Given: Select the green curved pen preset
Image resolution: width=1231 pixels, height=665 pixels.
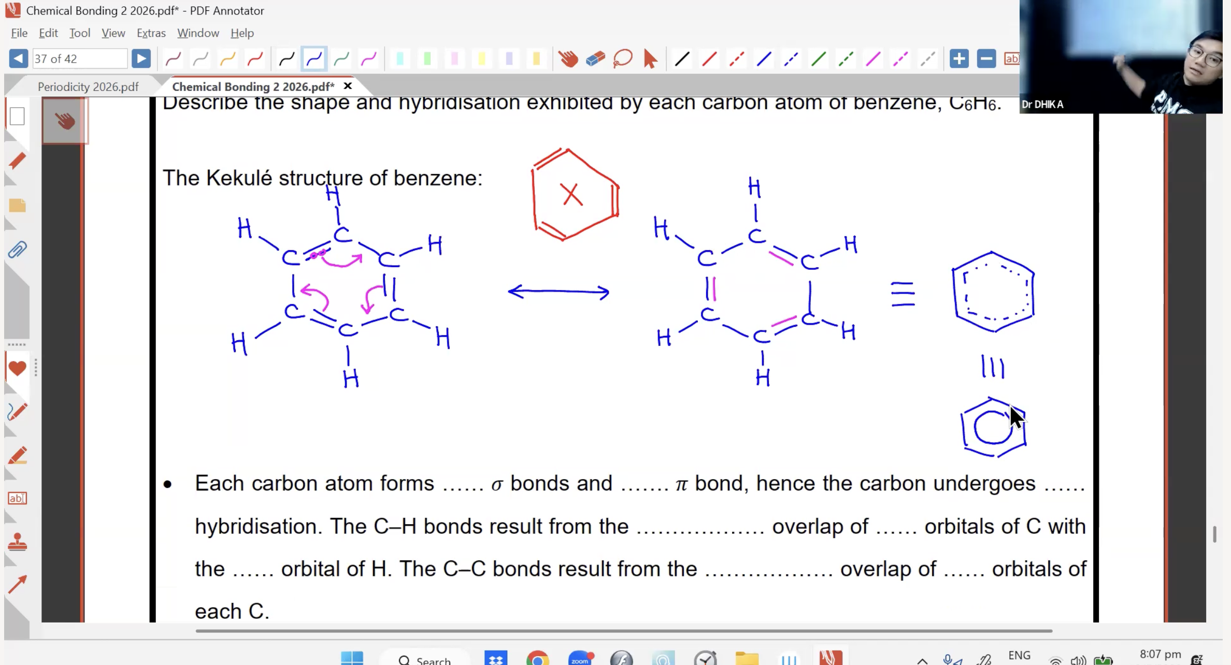Looking at the screenshot, I should [341, 59].
